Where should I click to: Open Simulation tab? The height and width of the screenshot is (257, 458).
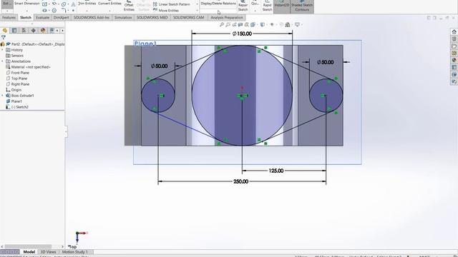coord(123,17)
